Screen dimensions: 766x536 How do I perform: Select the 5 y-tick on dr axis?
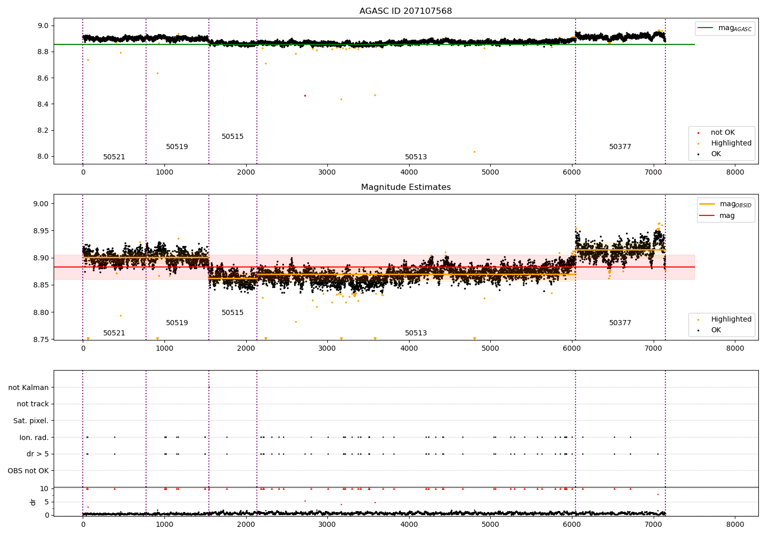coord(46,502)
